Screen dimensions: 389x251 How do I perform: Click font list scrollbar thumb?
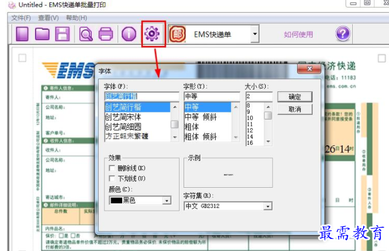pyautogui.click(x=174, y=125)
